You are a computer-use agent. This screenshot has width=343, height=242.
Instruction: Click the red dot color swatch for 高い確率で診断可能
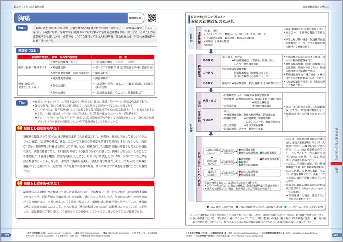tap(208, 206)
